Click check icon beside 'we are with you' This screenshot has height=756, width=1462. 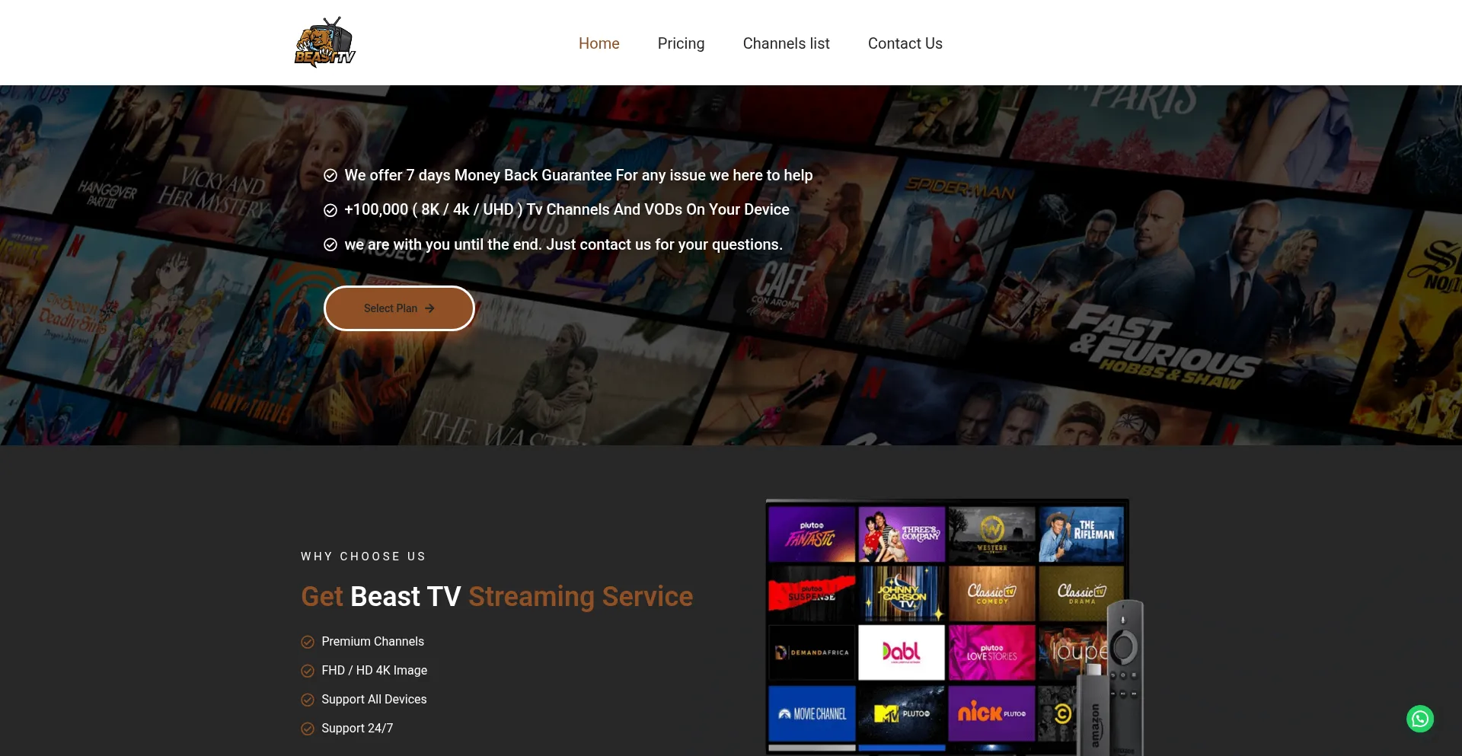pyautogui.click(x=330, y=245)
